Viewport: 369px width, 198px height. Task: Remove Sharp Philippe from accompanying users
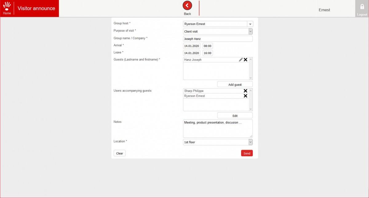coord(245,91)
